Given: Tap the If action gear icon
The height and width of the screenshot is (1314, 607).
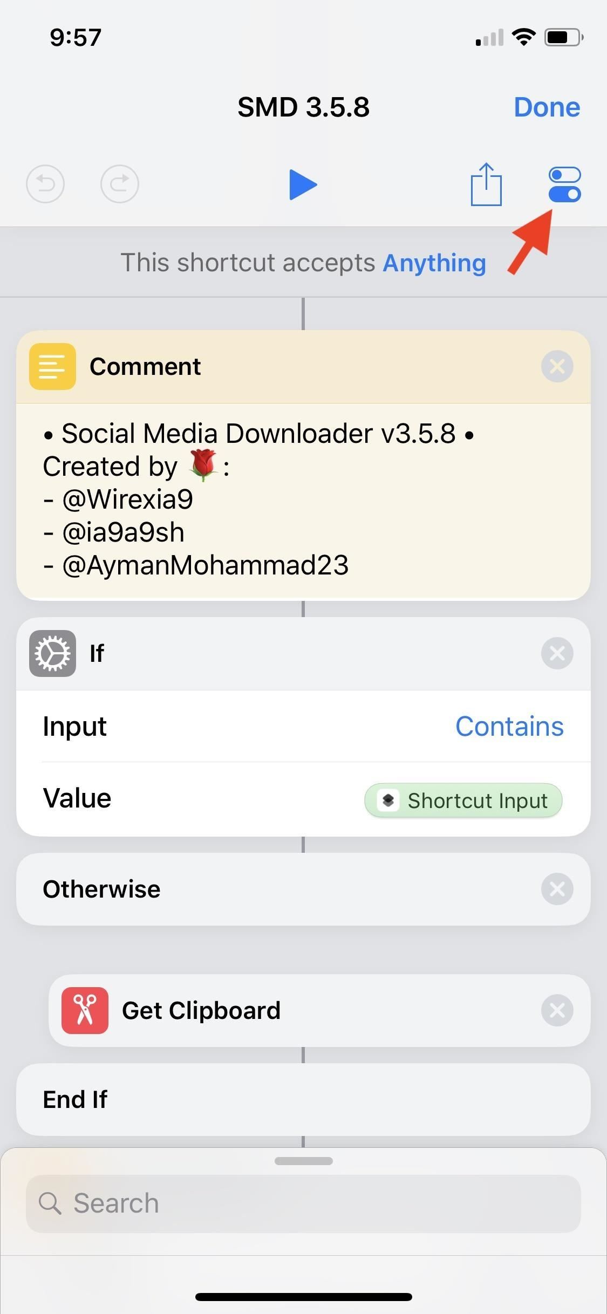Looking at the screenshot, I should 52,653.
